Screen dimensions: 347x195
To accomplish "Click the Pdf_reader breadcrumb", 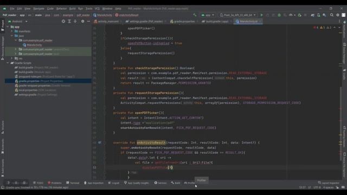I will coord(9,15).
